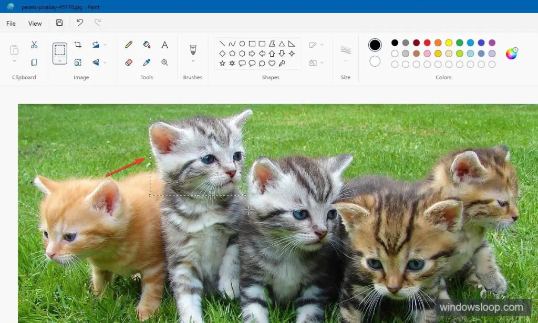Expand the Select tool options chevron
The height and width of the screenshot is (323, 538).
60,61
